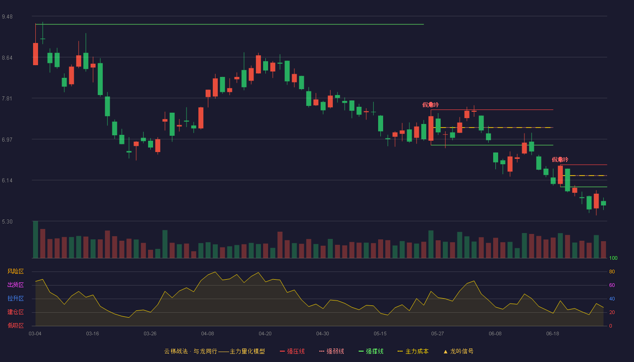
Task: Toggle the 强压线 legend entry
Action: [292, 351]
